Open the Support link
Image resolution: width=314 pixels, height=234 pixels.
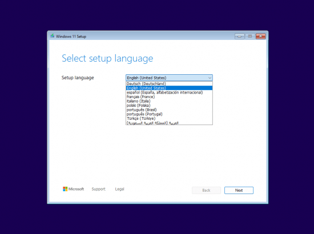pyautogui.click(x=98, y=189)
